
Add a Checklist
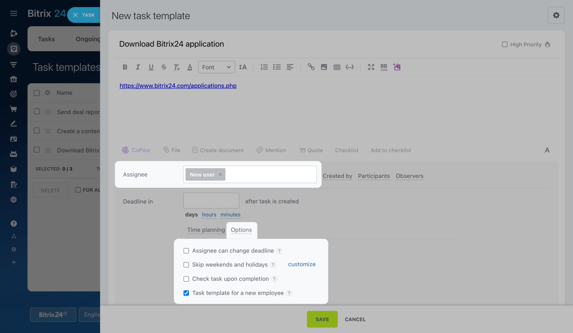point(347,150)
